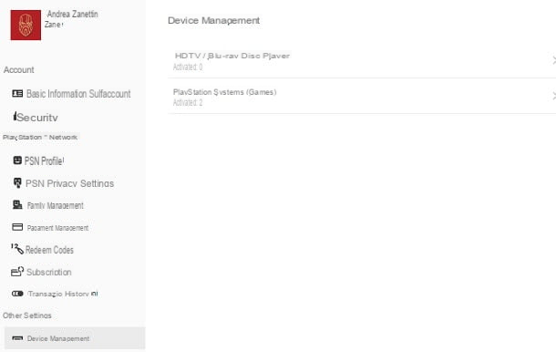This screenshot has width=556, height=352.
Task: Open PlayStation Systems (Games) row
Action: point(362,97)
